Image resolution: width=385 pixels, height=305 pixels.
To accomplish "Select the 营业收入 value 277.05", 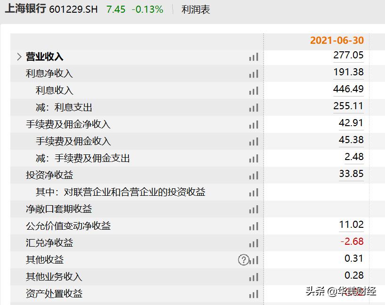I will 349,56.
